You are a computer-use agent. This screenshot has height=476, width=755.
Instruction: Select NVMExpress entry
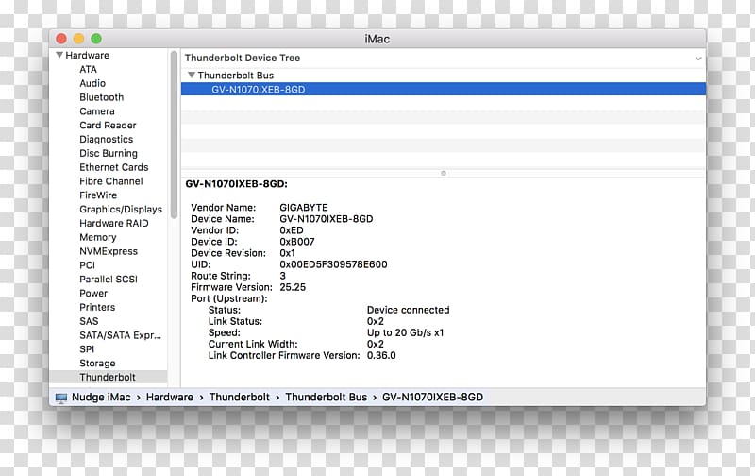coord(109,251)
